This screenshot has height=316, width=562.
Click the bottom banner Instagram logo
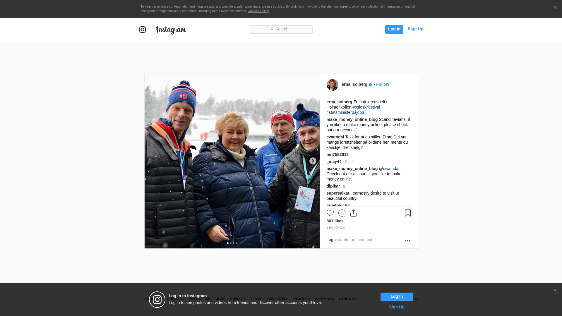[157, 300]
